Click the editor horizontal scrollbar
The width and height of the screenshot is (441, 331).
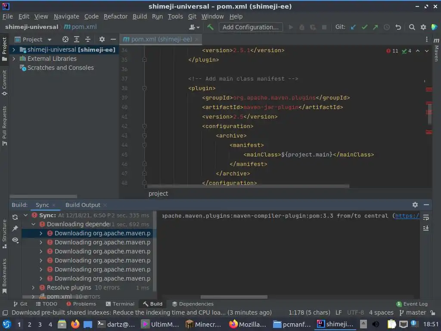(248, 186)
